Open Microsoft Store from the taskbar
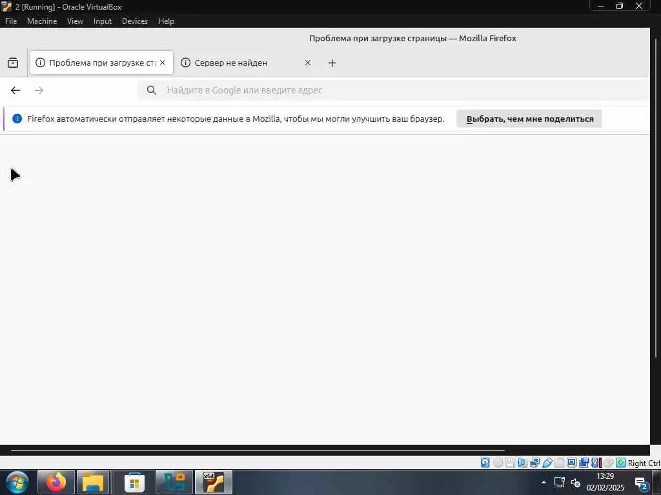Viewport: 661px width, 495px height. click(134, 482)
